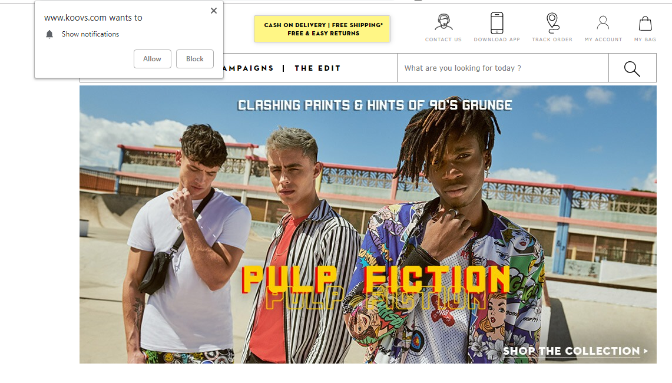The width and height of the screenshot is (672, 383).
Task: Open the Download App phone icon
Action: (496, 23)
